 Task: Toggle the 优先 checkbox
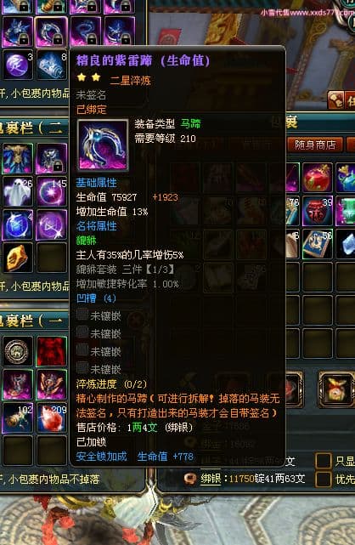coord(323,480)
